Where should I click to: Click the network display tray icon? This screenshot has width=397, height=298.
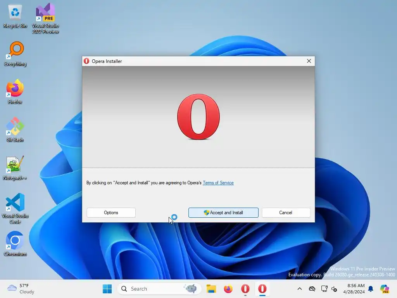click(324, 289)
